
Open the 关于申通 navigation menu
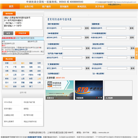99,7
